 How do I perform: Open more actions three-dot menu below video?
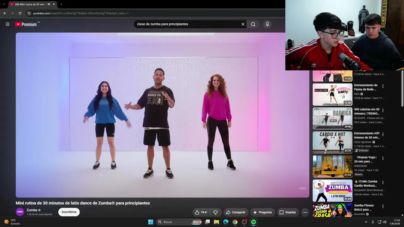(305, 212)
